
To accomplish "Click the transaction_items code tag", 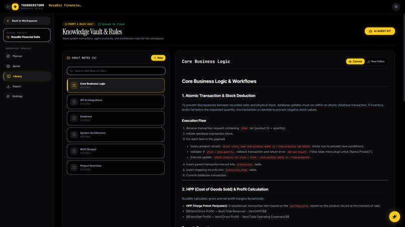I will (x=236, y=170).
